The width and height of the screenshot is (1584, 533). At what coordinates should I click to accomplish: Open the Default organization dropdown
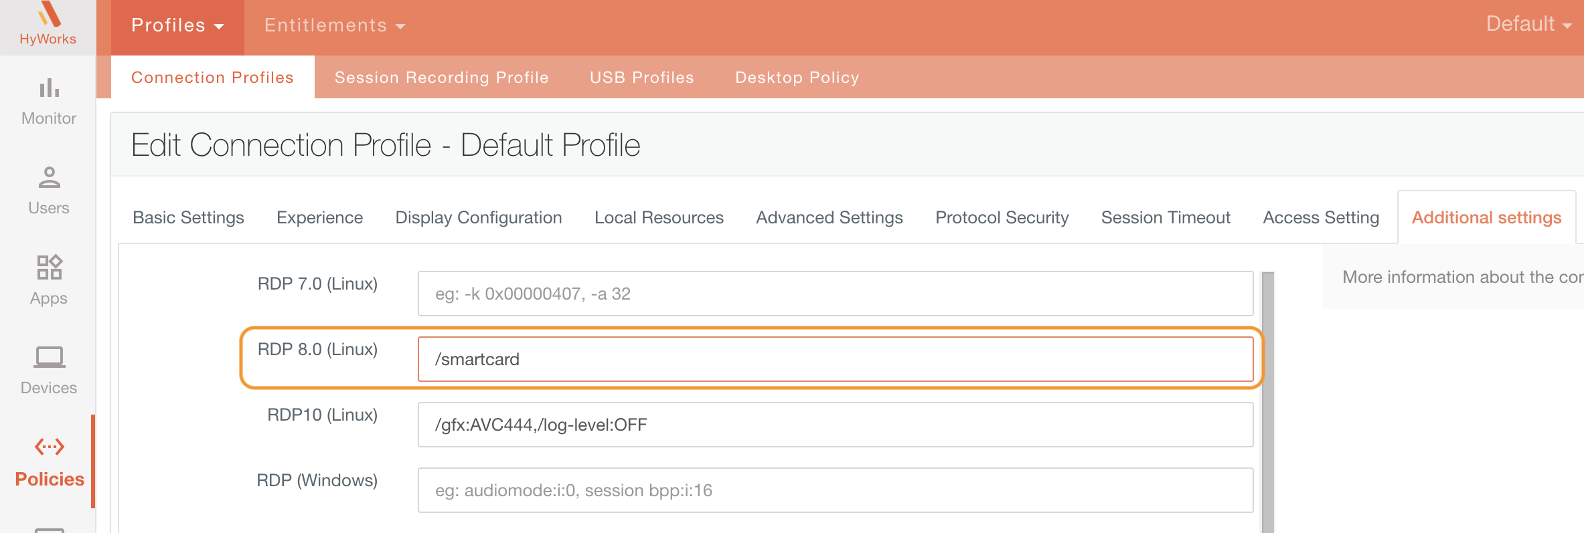[x=1528, y=24]
